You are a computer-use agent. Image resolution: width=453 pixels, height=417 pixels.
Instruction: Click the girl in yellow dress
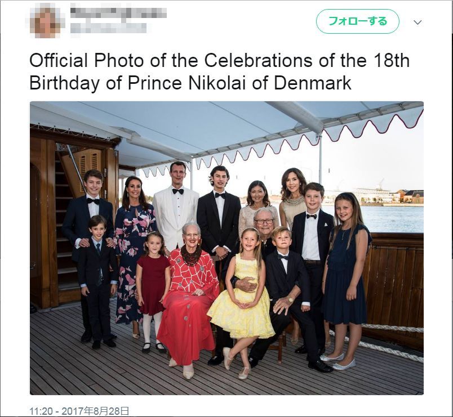tap(241, 300)
